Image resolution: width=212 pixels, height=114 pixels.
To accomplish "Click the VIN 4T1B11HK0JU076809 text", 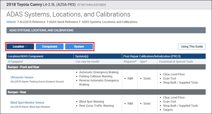I will [x=91, y=5].
